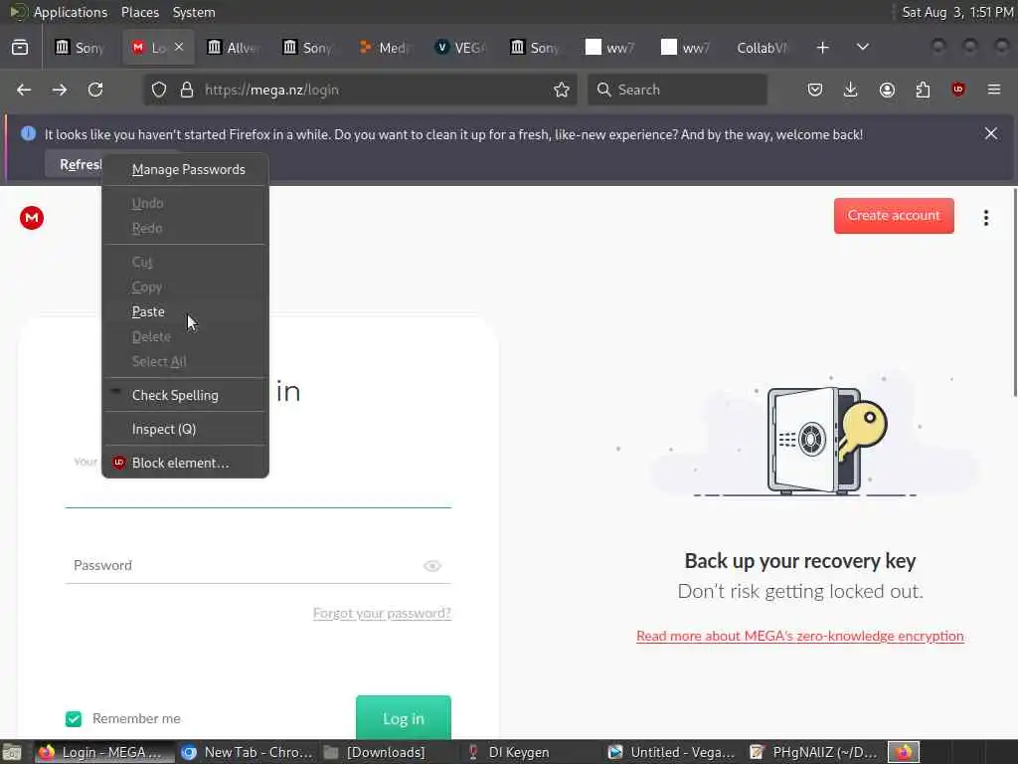Open the Pocket save icon

815,90
